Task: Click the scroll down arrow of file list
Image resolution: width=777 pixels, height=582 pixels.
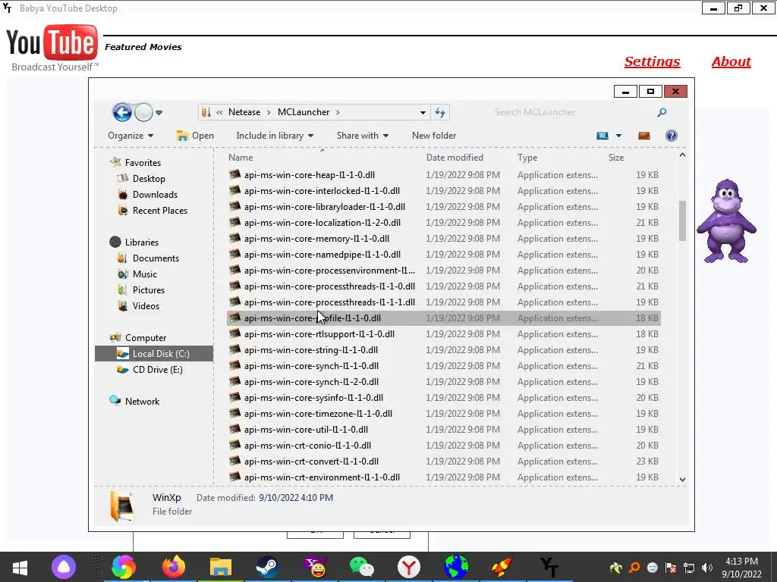Action: tap(682, 479)
